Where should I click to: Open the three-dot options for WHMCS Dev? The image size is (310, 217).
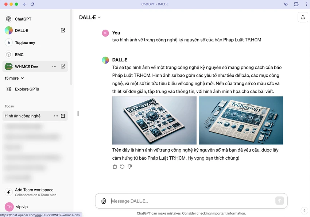tap(54, 66)
